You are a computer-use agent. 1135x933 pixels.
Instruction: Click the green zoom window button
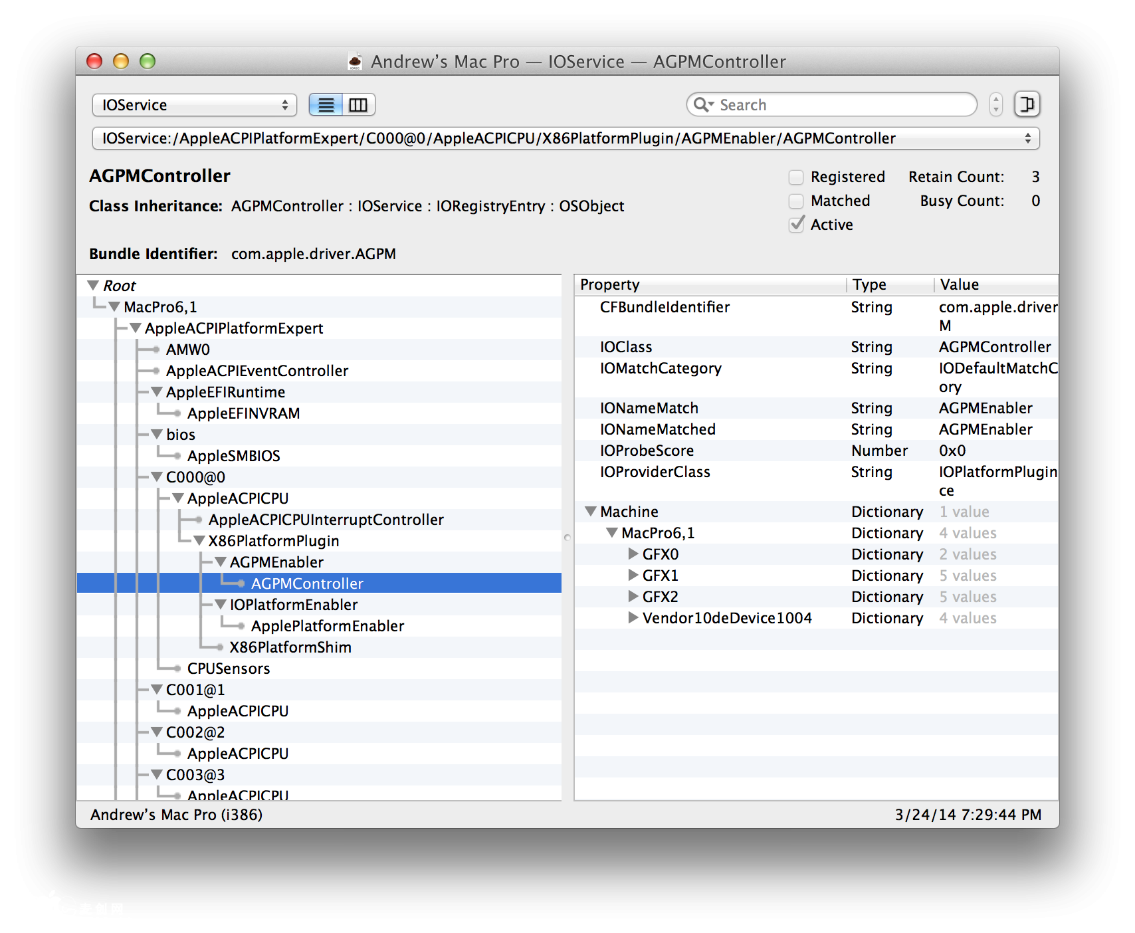[x=148, y=62]
